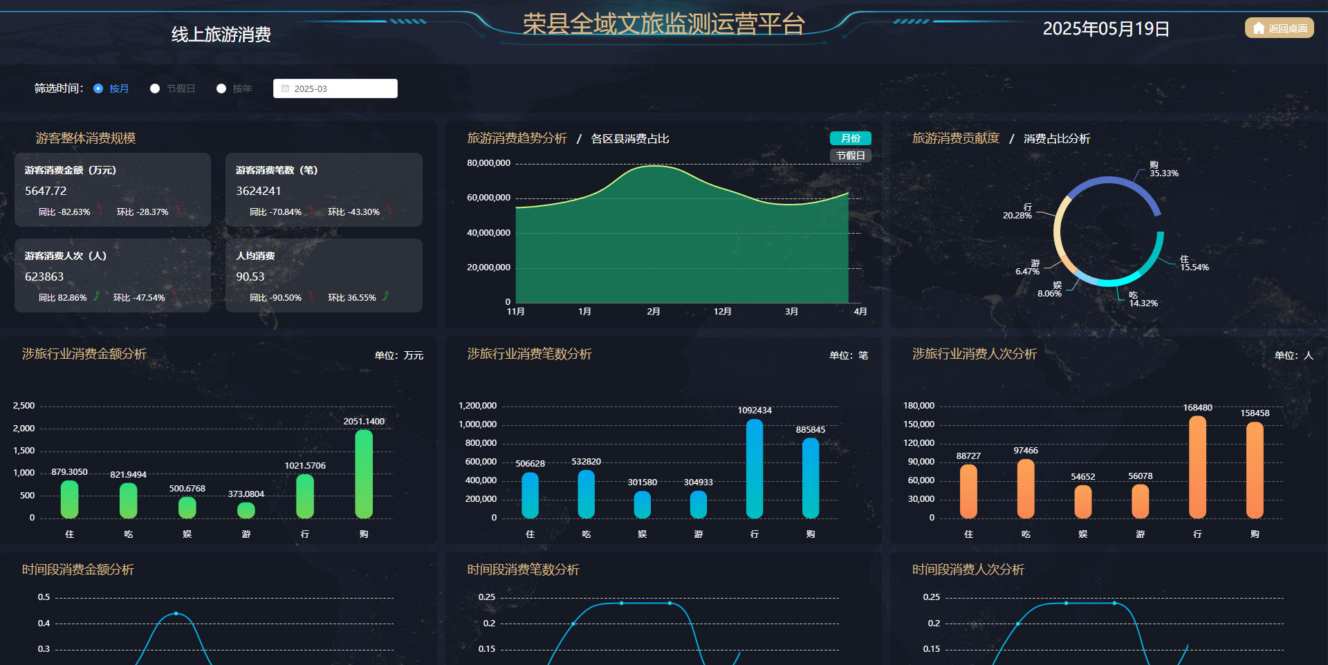Click the home icon in 返回桌面 button
Viewport: 1328px width, 665px height.
1259,28
